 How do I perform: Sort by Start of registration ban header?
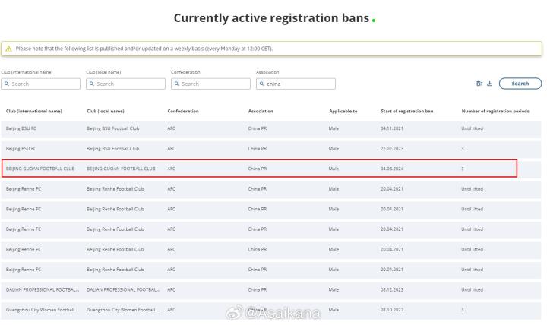pos(406,112)
